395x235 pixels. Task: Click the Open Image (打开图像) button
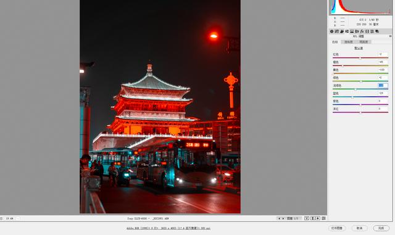pyautogui.click(x=337, y=228)
